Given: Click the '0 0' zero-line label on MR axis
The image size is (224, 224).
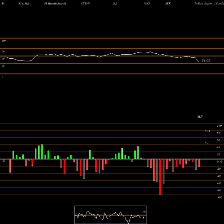Looking at the screenshot, I should (x=220, y=162).
